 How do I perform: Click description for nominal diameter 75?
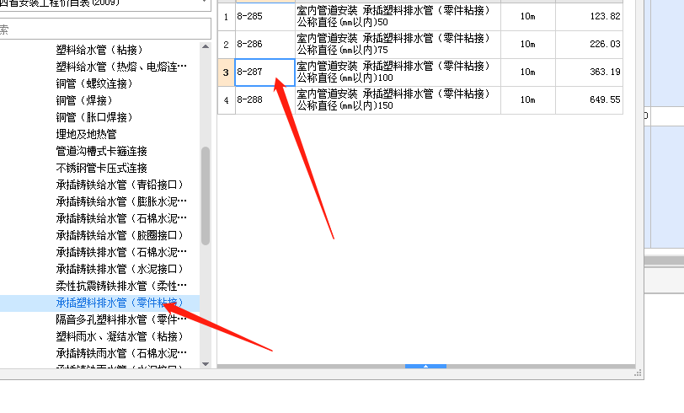tap(398, 45)
